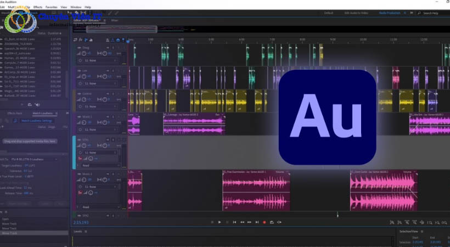The width and height of the screenshot is (450, 247).
Task: Open Read automation dropdown on highlighted cyan track
Action: click(x=101, y=165)
